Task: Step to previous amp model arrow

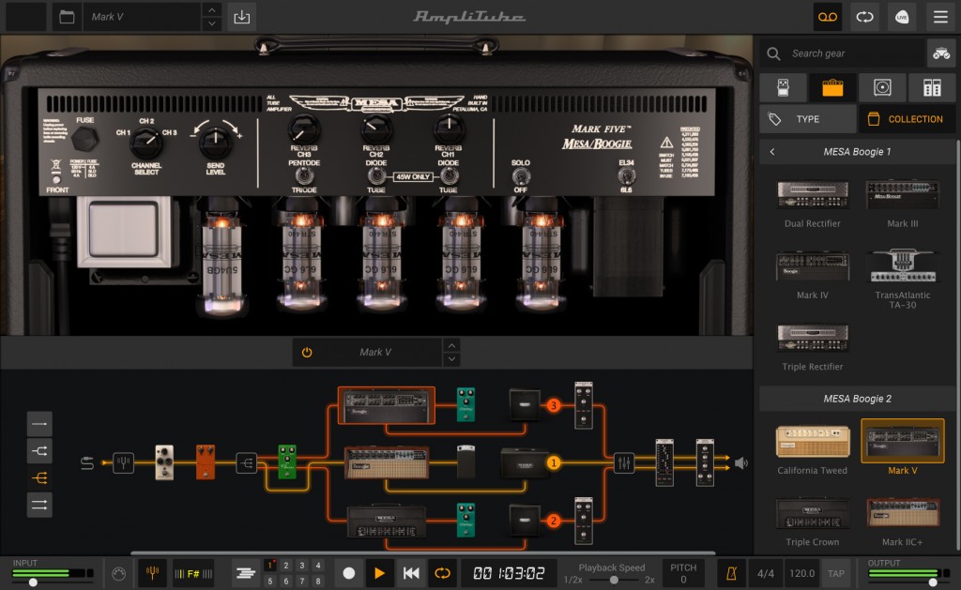Action: (451, 345)
